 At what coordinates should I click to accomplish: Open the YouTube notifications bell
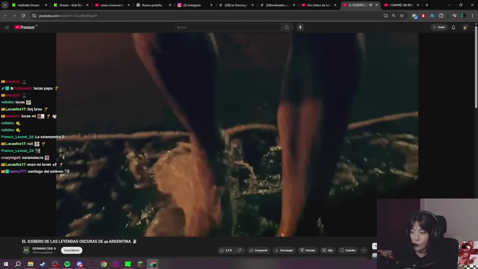(x=453, y=27)
